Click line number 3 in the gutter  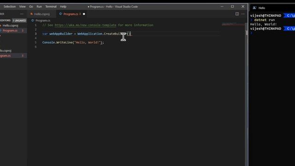click(x=36, y=34)
